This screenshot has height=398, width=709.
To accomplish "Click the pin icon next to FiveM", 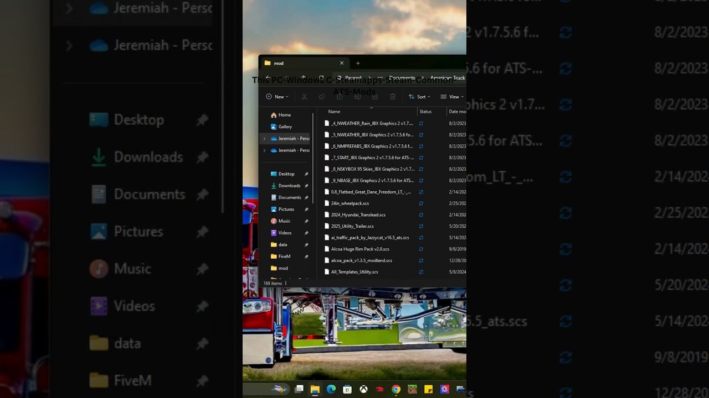I will [306, 256].
